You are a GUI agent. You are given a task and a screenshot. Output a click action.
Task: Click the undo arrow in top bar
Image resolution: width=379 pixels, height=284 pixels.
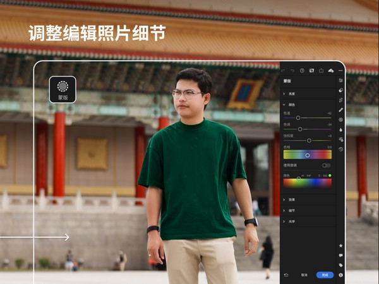coord(292,71)
